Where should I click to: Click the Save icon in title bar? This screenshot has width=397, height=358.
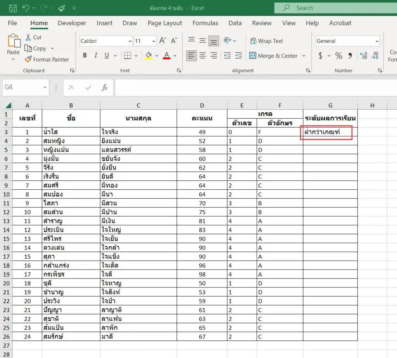pyautogui.click(x=13, y=8)
